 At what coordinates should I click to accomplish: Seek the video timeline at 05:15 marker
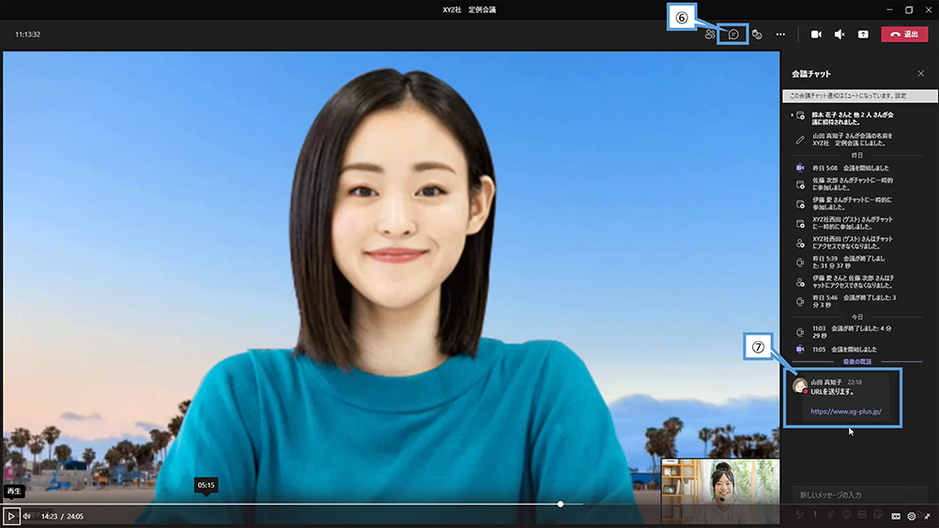[x=206, y=504]
